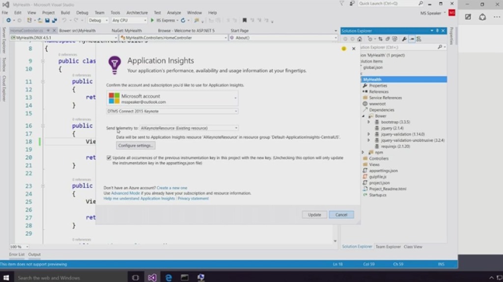Uncheck the update all occurrences checkbox
The image size is (503, 282).
pos(109,158)
